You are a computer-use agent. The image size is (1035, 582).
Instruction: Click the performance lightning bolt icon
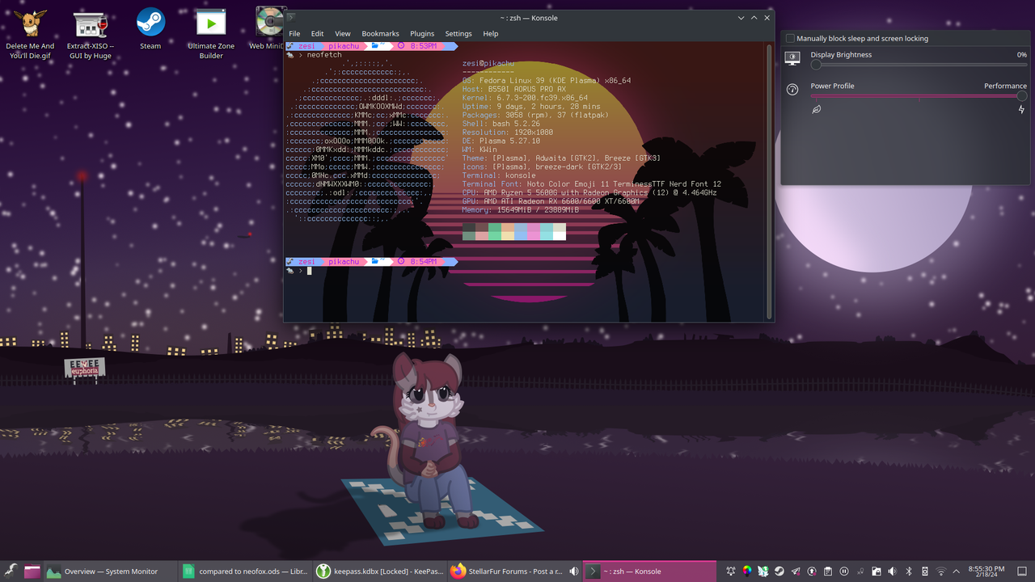click(1021, 109)
